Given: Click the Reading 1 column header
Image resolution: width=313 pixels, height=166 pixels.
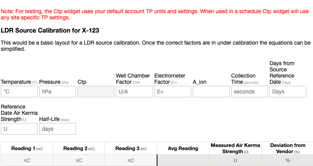Looking at the screenshot, I should tap(27, 148).
